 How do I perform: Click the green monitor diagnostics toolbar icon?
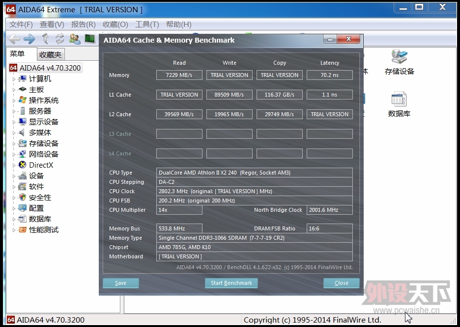90,39
